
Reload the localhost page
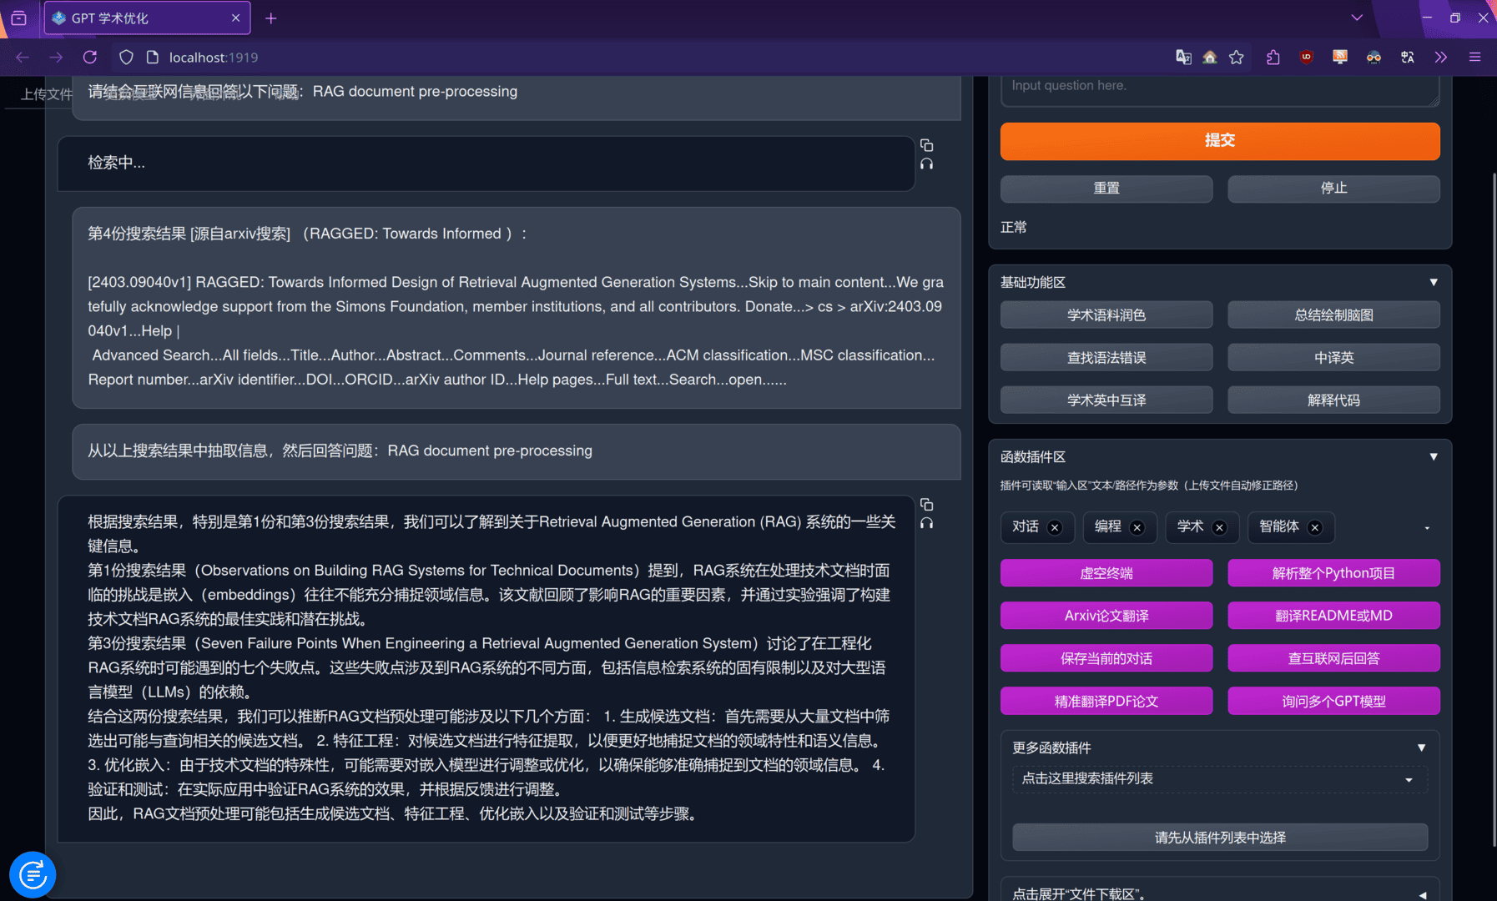tap(90, 57)
